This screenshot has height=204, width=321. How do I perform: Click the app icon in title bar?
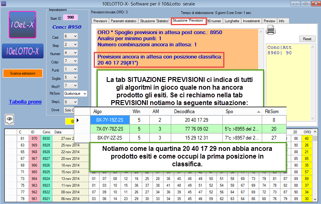click(4, 4)
